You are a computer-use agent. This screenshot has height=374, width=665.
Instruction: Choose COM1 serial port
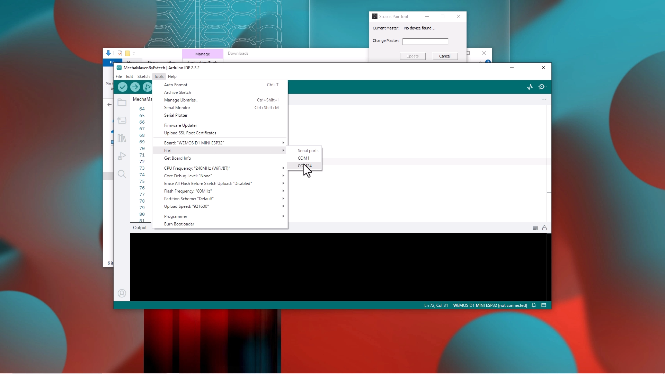point(304,158)
